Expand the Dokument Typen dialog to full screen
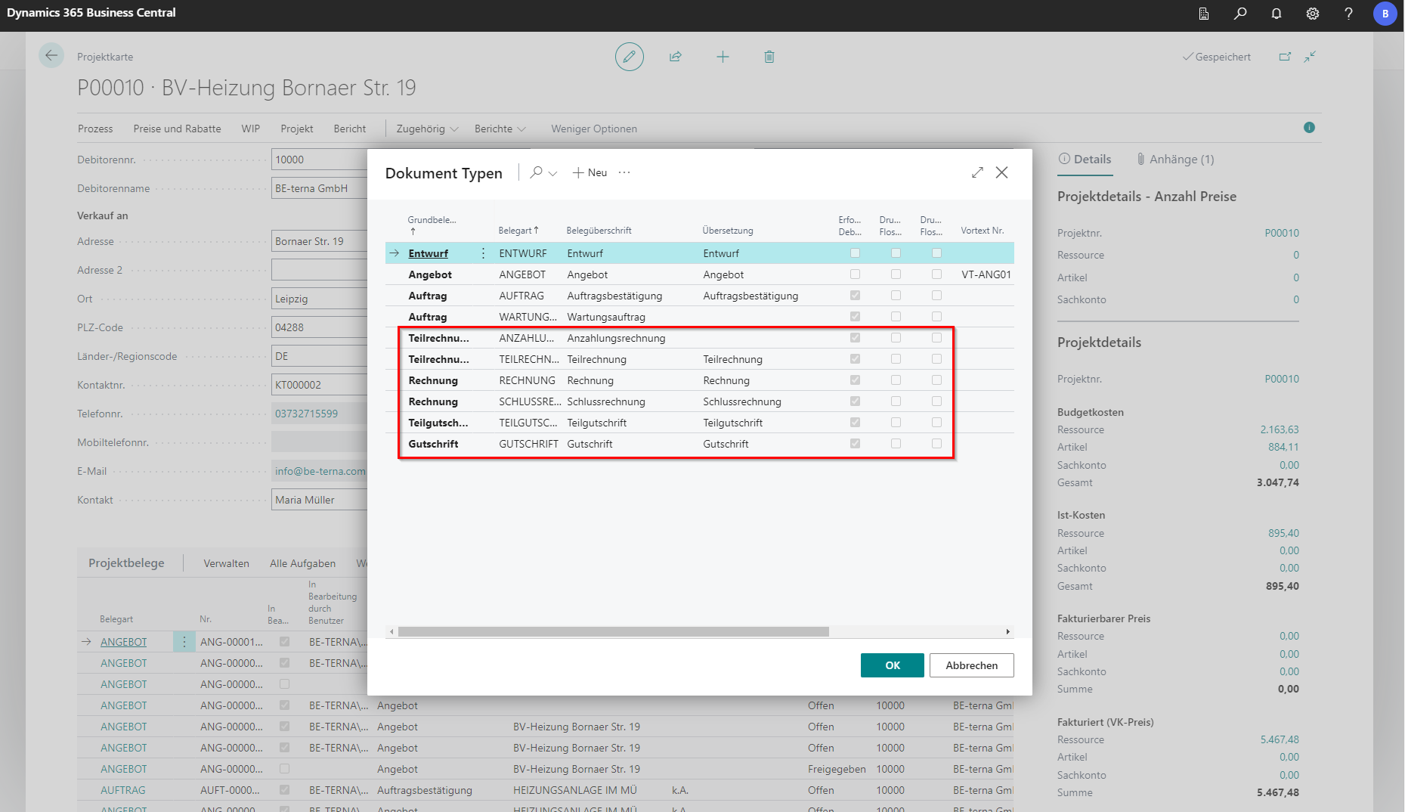1405x812 pixels. (x=977, y=172)
